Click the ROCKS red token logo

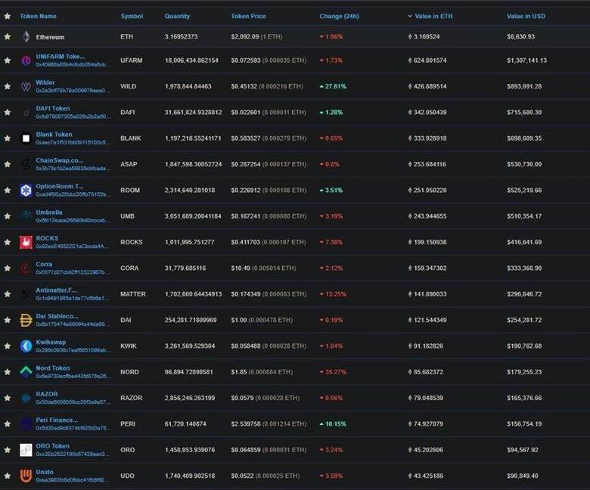26,242
